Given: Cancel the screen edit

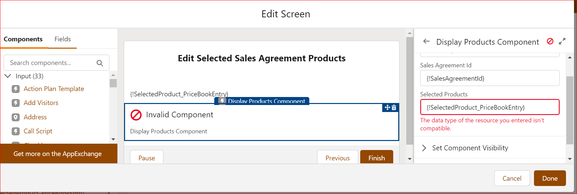Looking at the screenshot, I should 512,178.
